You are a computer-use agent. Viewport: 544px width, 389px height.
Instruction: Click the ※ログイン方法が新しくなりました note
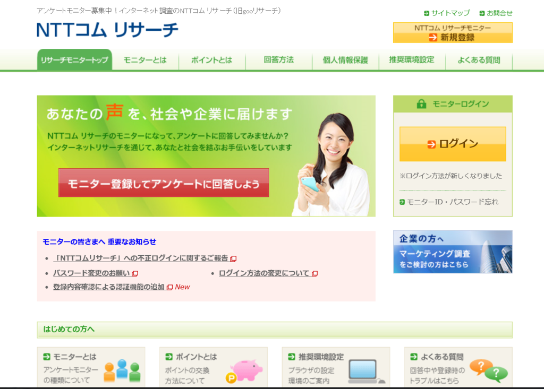click(x=450, y=176)
